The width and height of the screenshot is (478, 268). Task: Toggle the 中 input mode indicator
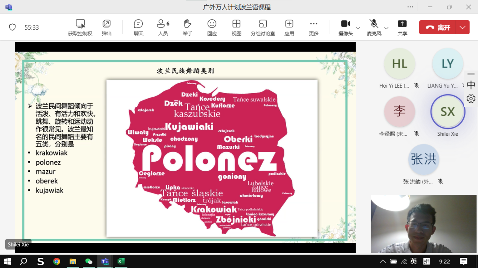(x=471, y=85)
